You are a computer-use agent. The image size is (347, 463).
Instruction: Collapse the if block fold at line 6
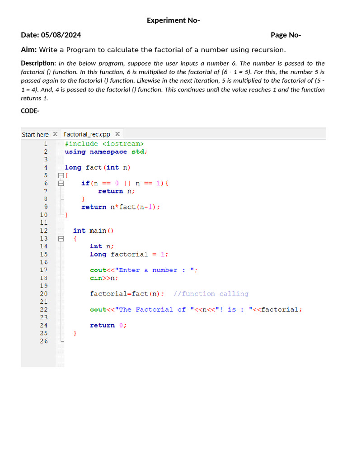pos(61,184)
